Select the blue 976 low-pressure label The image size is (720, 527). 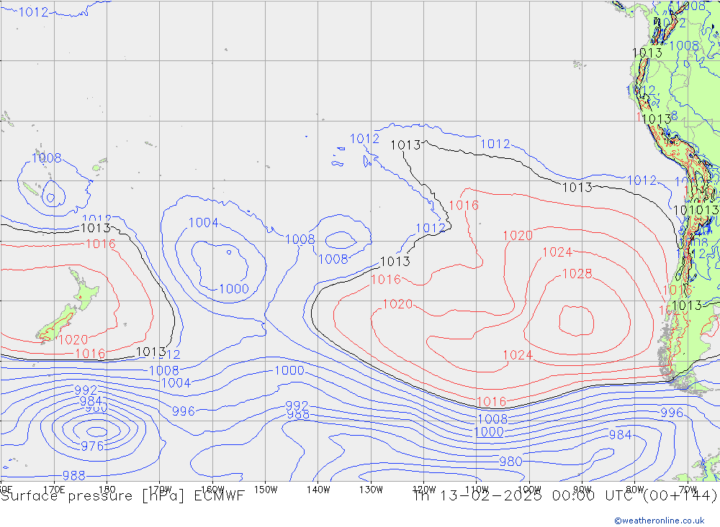92,446
